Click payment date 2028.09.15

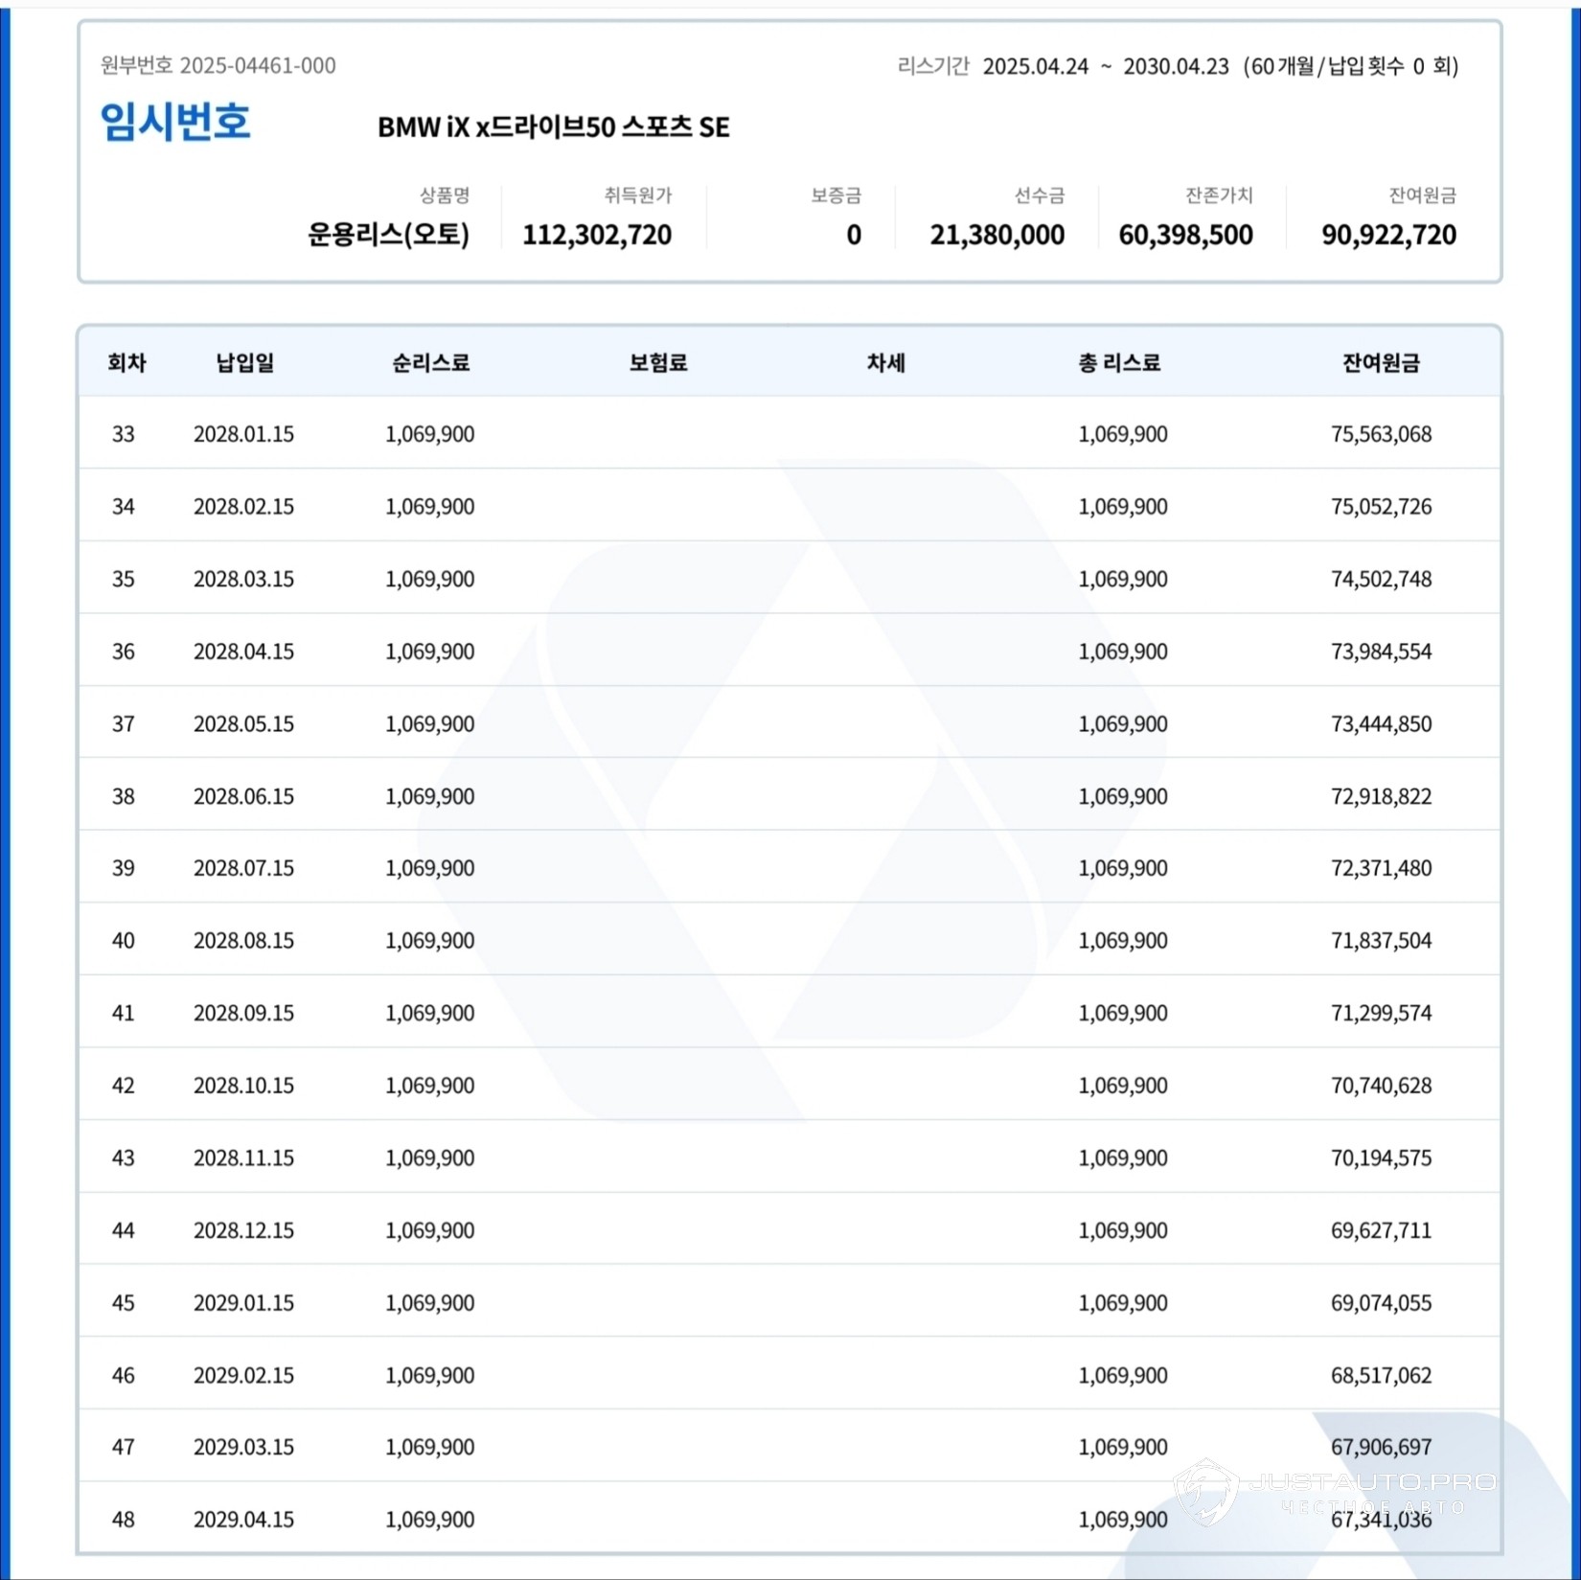click(243, 1014)
